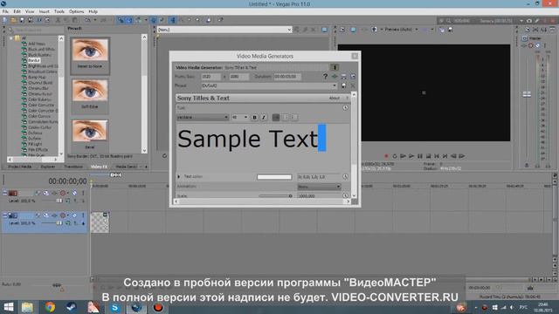Pause playback in the preview window
Screen dimensions: 559x314
click(420, 156)
